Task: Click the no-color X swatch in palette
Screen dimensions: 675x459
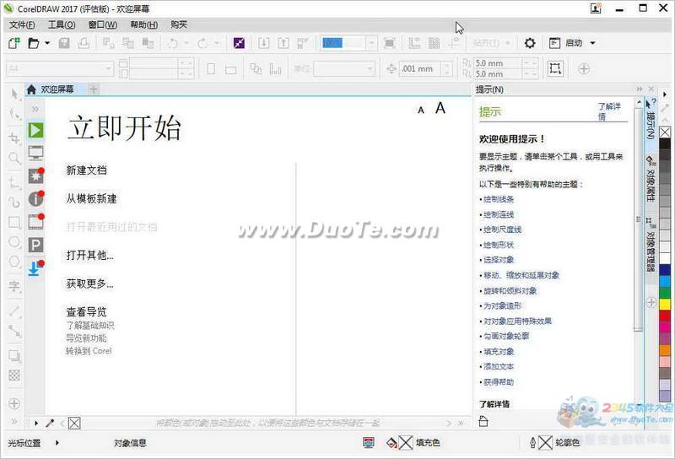Action: click(x=665, y=132)
